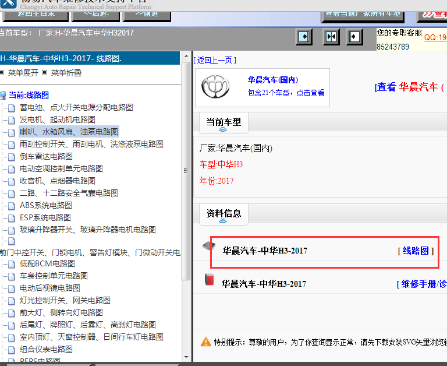
Task: Open 倒车雷达电路图
Action: [x=46, y=156]
